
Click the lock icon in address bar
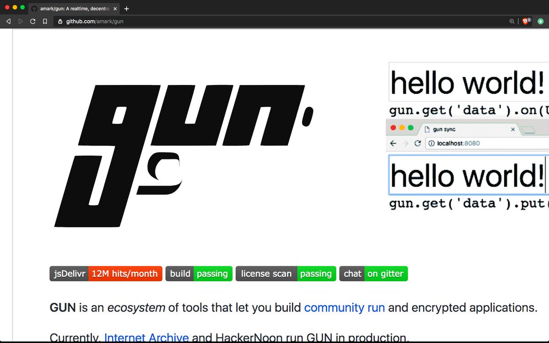pos(60,21)
